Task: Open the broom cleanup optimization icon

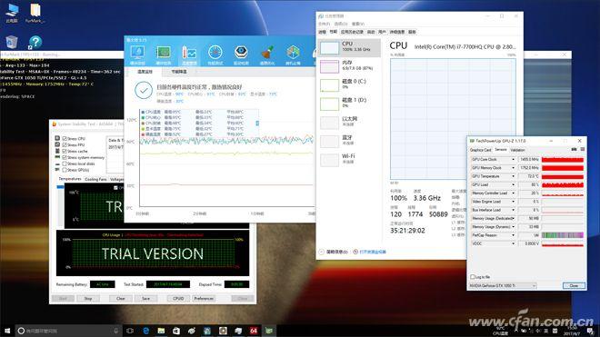Action: [x=267, y=54]
